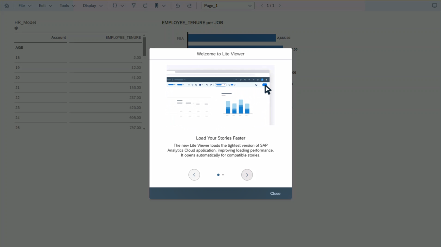This screenshot has height=247, width=441.
Task: Click the table scrollbar up arrow
Action: tap(144, 35)
